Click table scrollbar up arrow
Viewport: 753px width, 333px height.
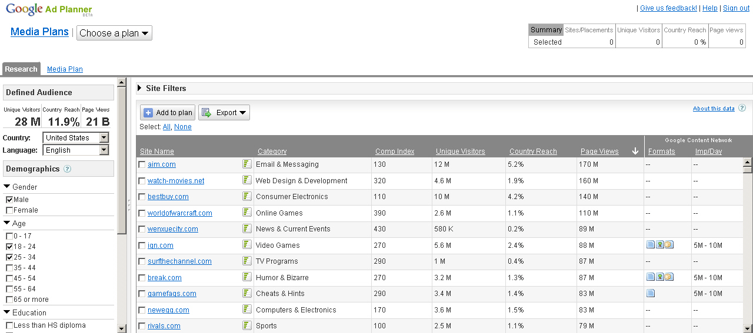click(x=747, y=162)
